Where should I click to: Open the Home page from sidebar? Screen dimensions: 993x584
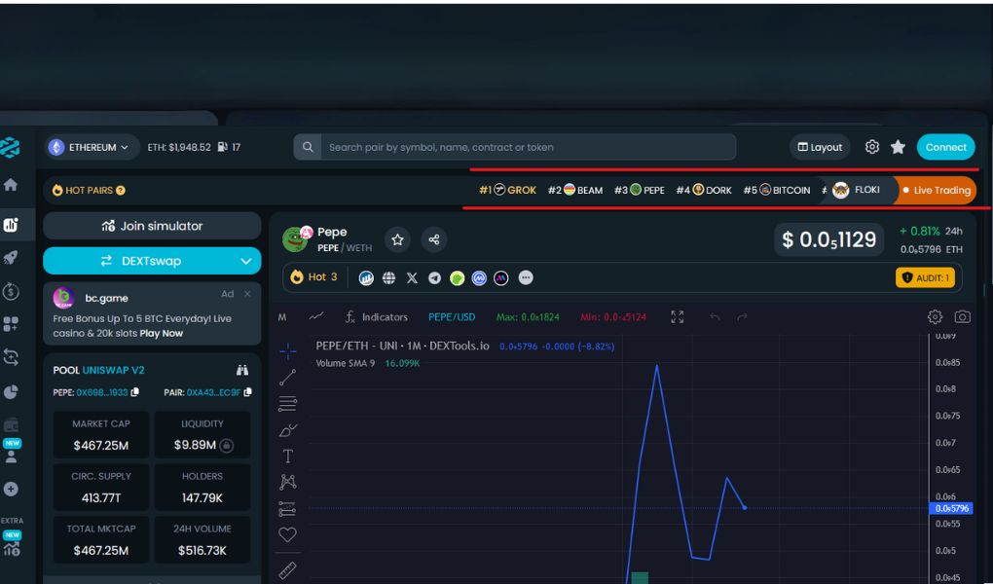[x=10, y=185]
